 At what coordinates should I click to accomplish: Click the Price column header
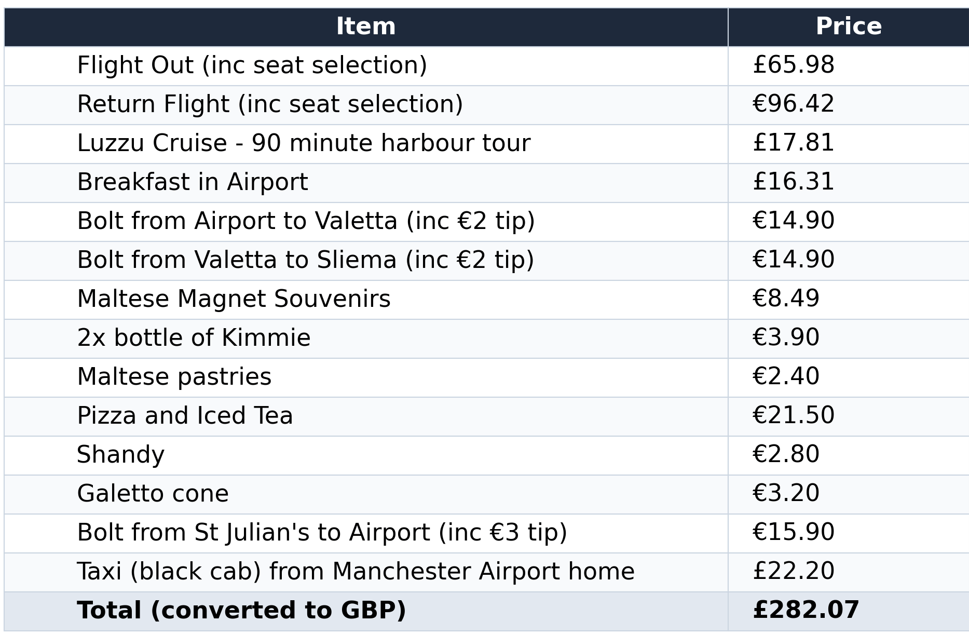[848, 27]
